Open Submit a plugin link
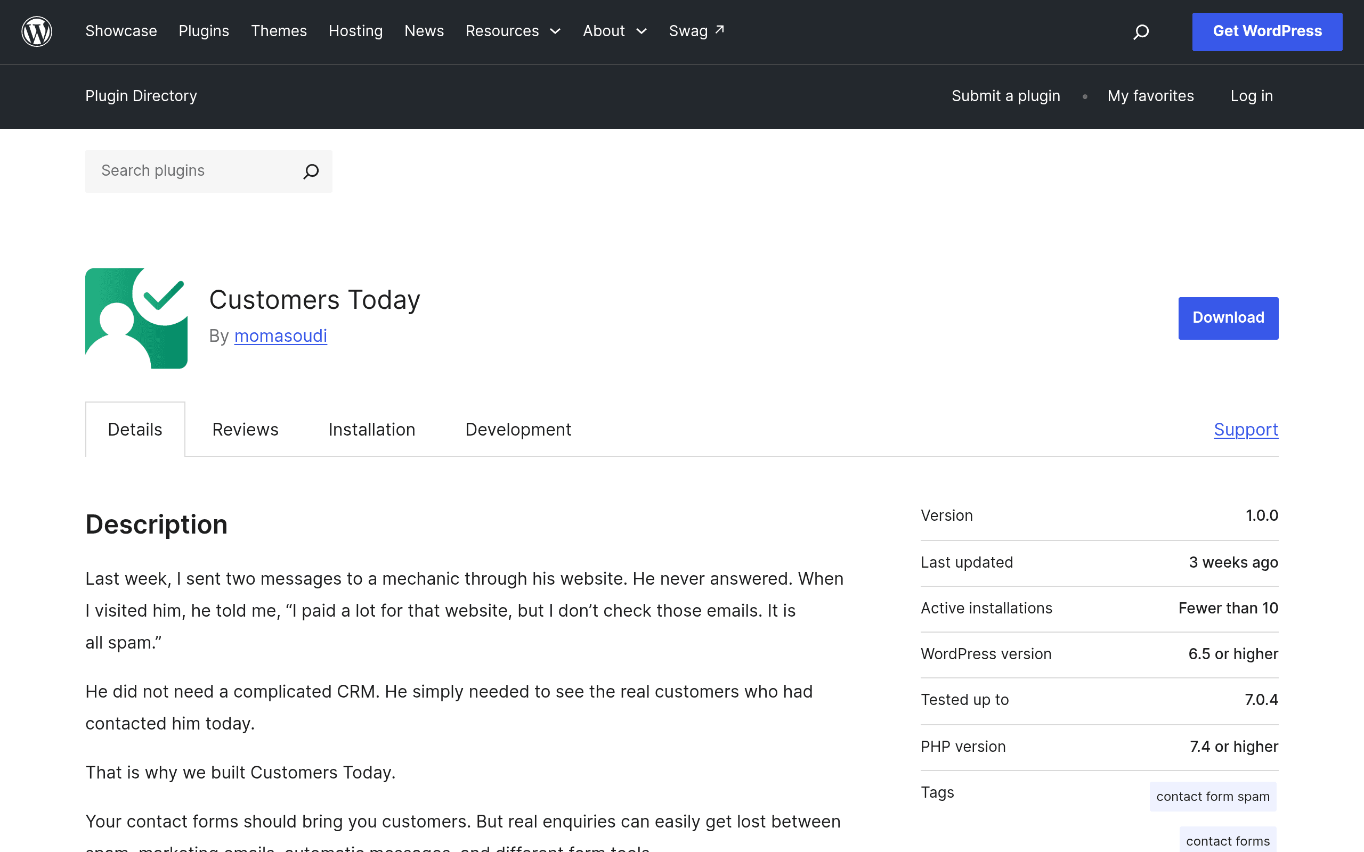 point(1006,96)
